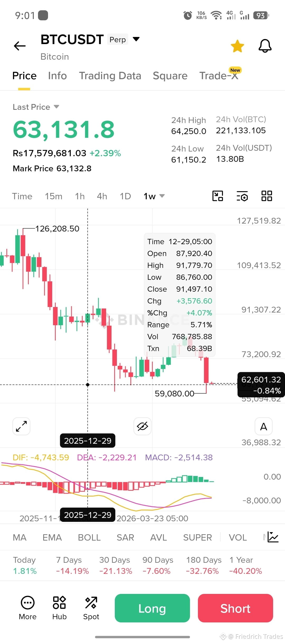
Task: Select the Time chart interval
Action: point(22,196)
